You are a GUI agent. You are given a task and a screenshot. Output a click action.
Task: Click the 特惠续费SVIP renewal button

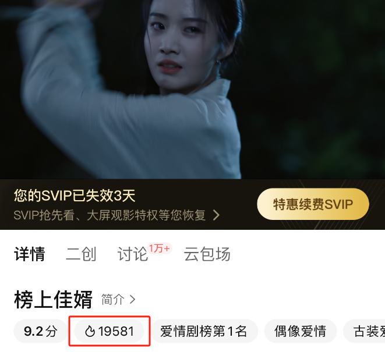(313, 204)
